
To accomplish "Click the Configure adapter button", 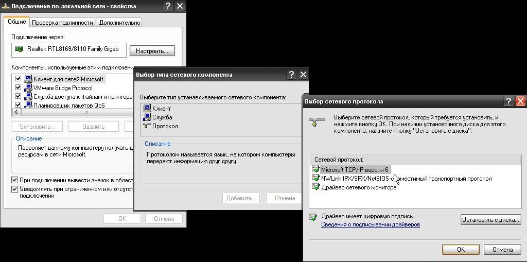I will coord(152,51).
